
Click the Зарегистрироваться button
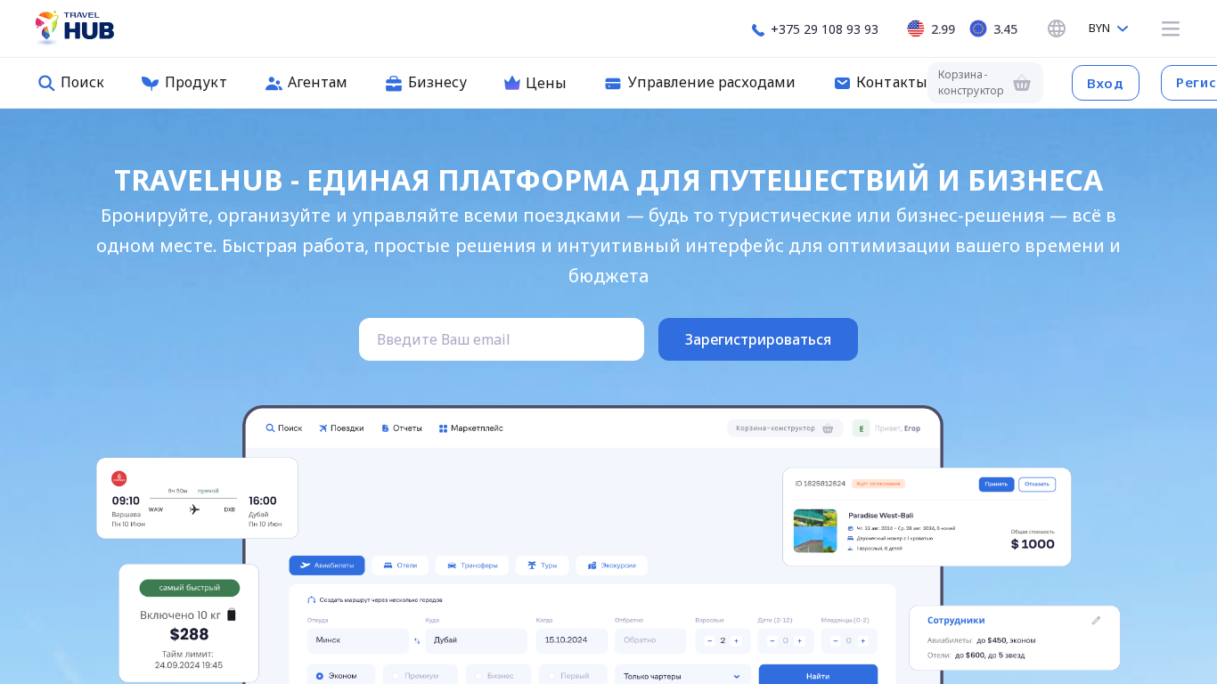tap(758, 339)
